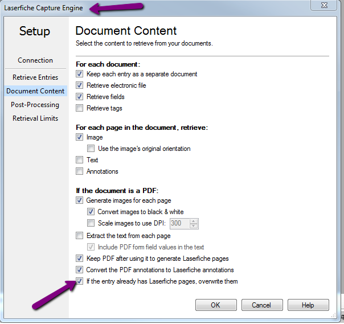Open Help for this dialog

(x=308, y=305)
